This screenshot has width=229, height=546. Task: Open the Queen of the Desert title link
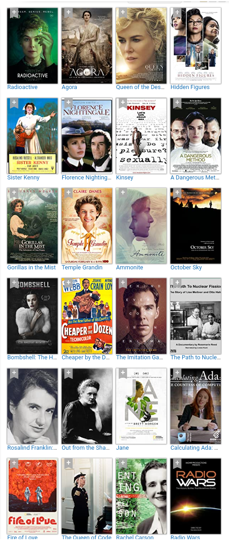coord(140,87)
